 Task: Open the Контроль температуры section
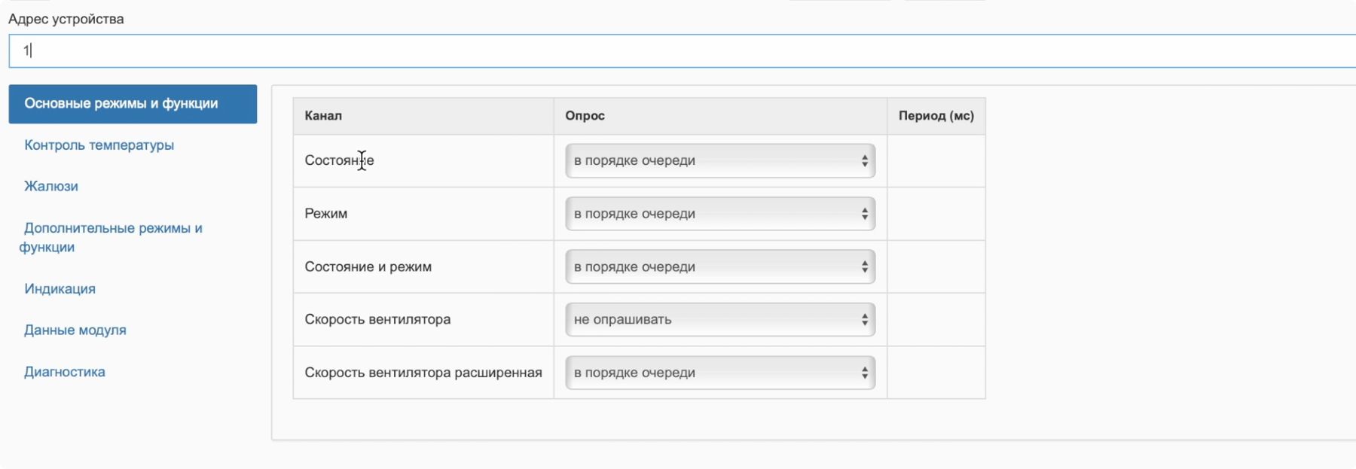click(x=99, y=145)
